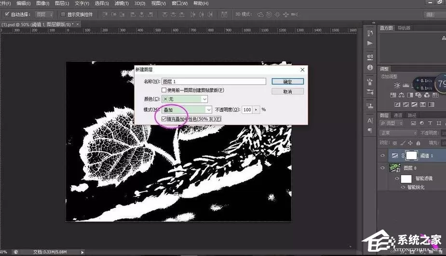Screen dimensions: 446x256
Task: Uncheck fill with overlay-neutral color (50% gray)
Action: (164, 119)
